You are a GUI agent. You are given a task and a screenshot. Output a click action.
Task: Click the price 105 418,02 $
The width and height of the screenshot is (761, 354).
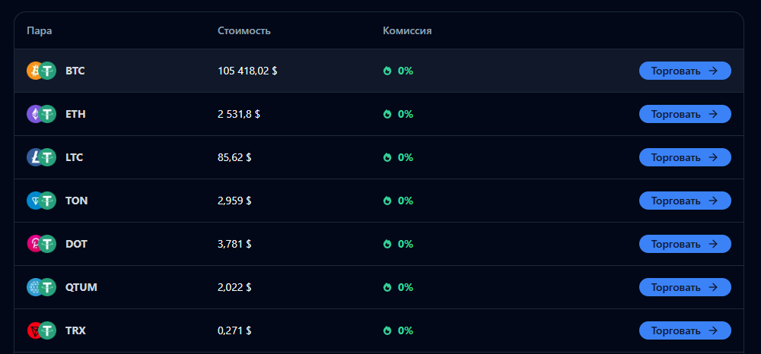(247, 71)
